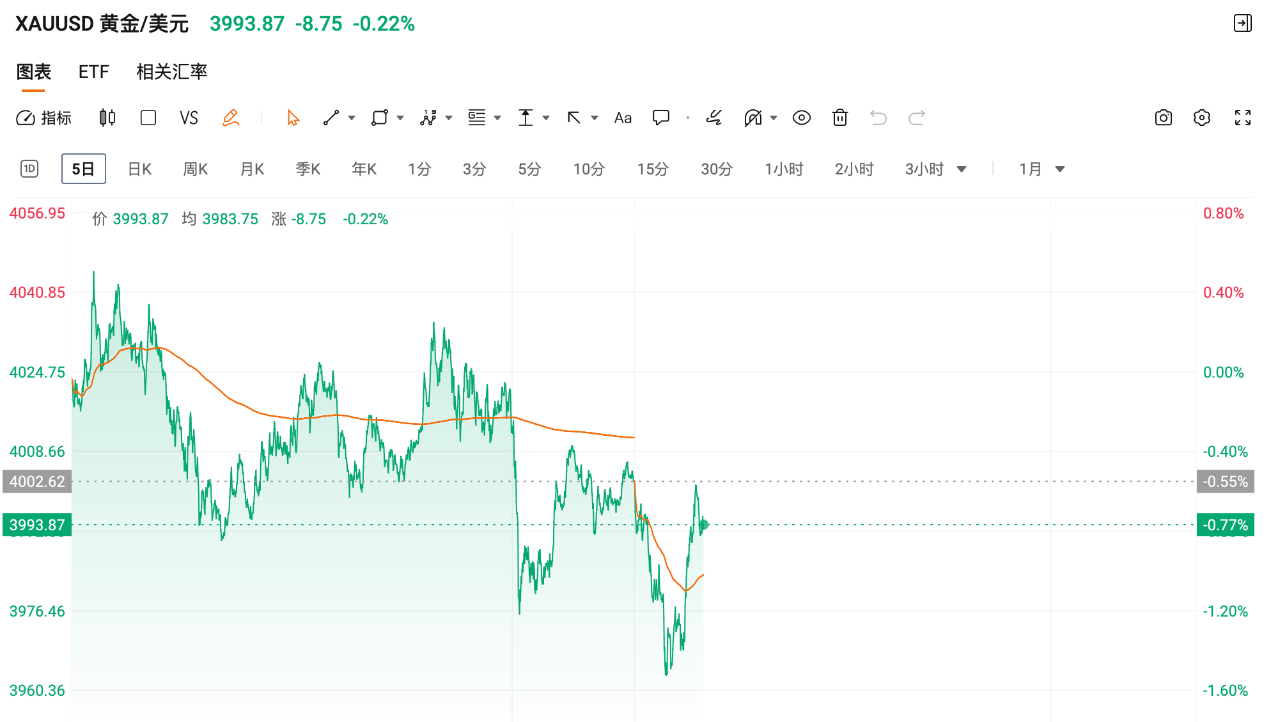
Task: Click the 15分 interval option
Action: [x=652, y=169]
